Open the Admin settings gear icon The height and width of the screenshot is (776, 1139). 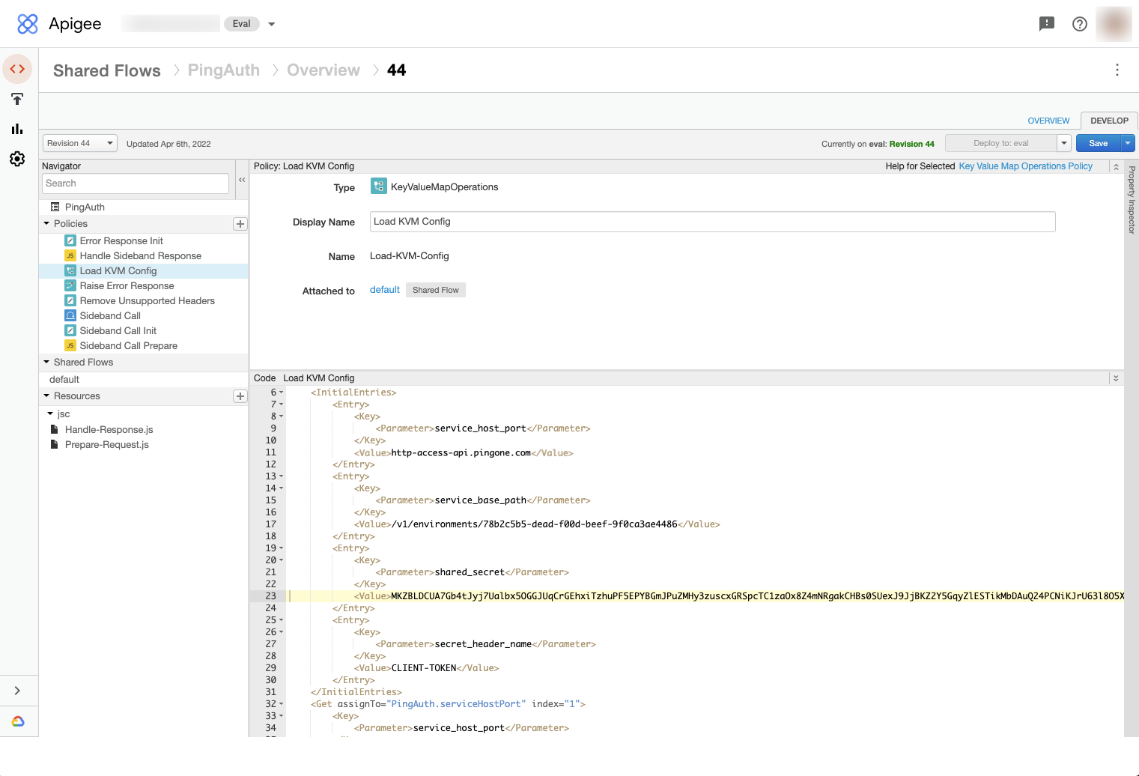coord(17,159)
